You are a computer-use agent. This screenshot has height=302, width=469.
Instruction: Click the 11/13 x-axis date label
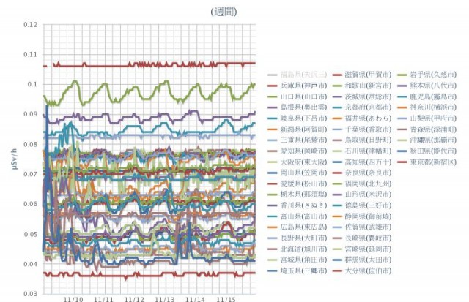(x=165, y=299)
